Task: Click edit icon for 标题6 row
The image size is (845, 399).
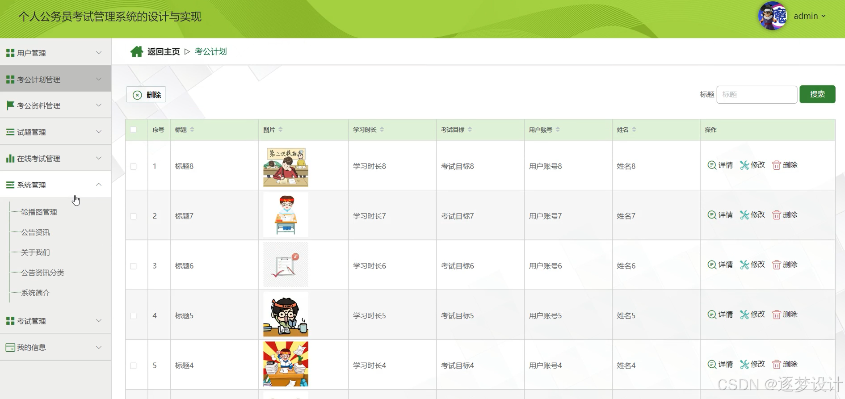Action: tap(744, 265)
